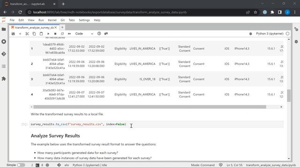Screen dimensions: 300x168
Task: Click the browser back arrow
Action: [x=5, y=12]
